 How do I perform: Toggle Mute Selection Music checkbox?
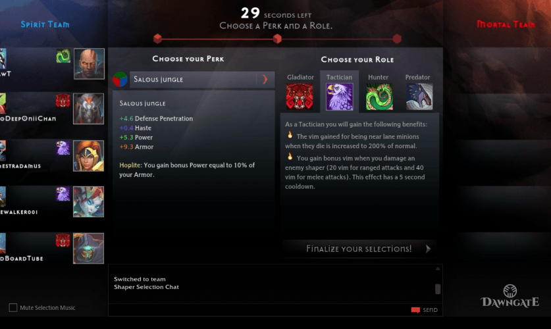13,307
